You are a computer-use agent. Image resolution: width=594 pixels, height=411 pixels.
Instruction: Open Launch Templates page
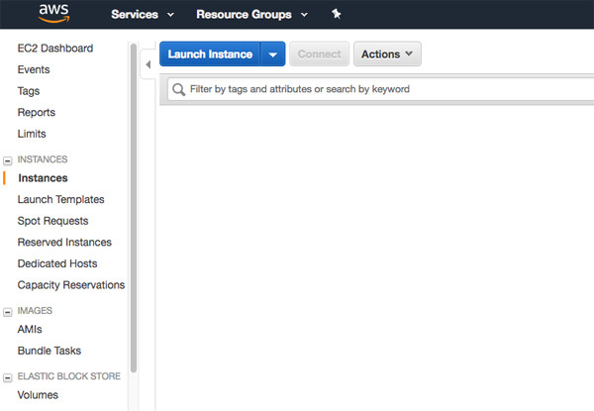click(x=60, y=200)
